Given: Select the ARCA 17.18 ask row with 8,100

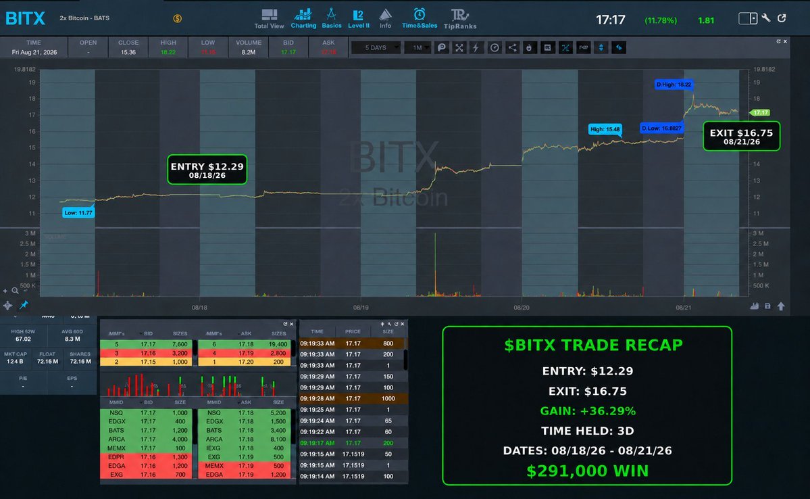Looking at the screenshot, I should [x=243, y=439].
